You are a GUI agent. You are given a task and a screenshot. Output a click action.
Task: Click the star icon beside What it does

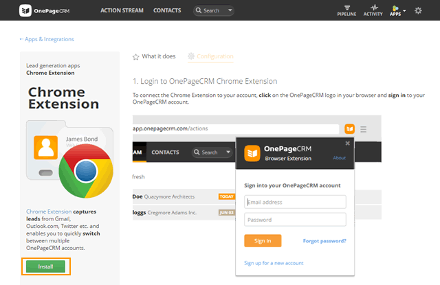point(136,57)
